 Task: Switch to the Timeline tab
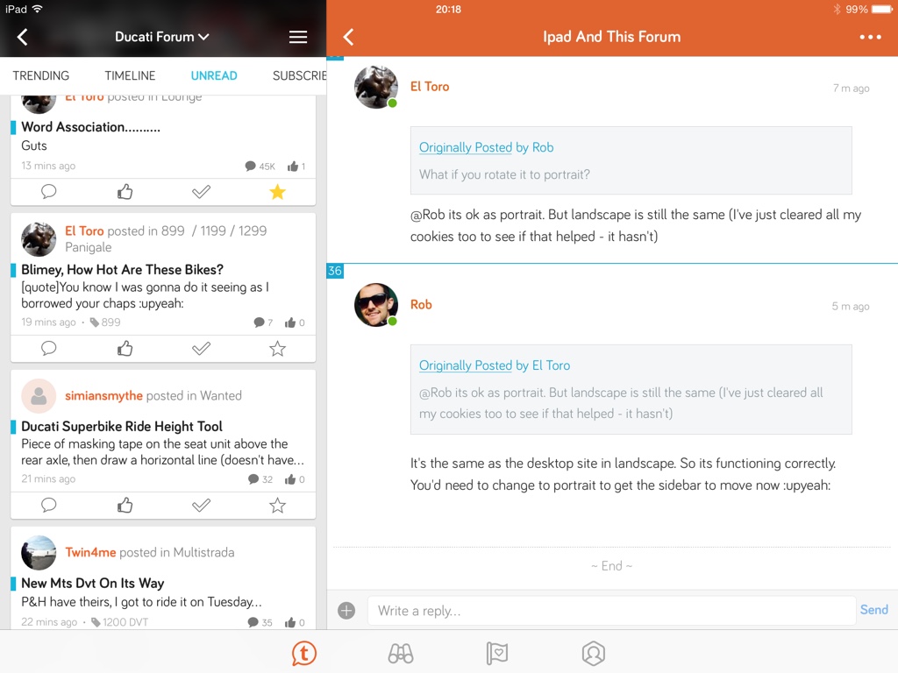(130, 75)
